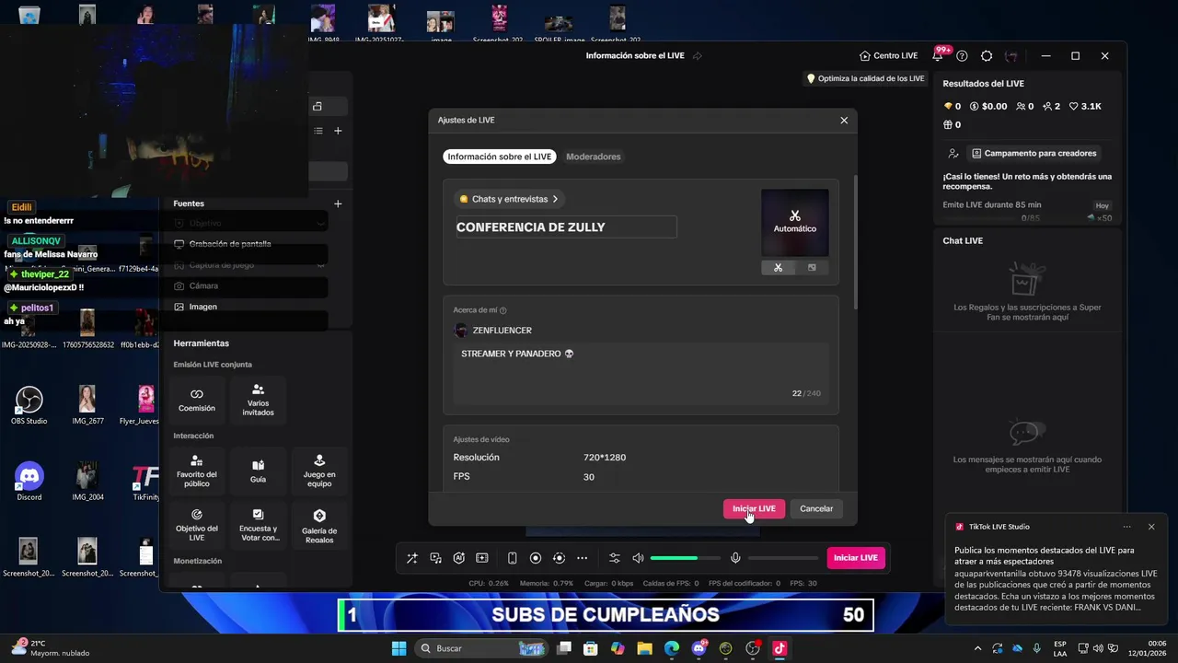Screen dimensions: 1178x663
Task: Open the notification three-dot options
Action: [x=1126, y=527]
